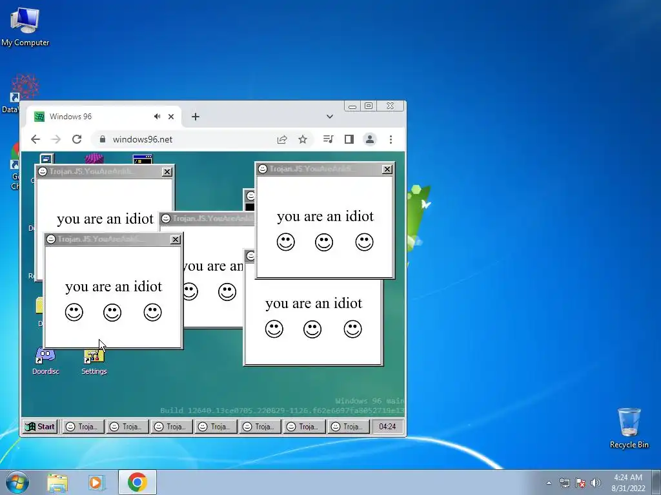Show hidden tray icons arrow
Screen dimensions: 661x495
[x=549, y=483]
